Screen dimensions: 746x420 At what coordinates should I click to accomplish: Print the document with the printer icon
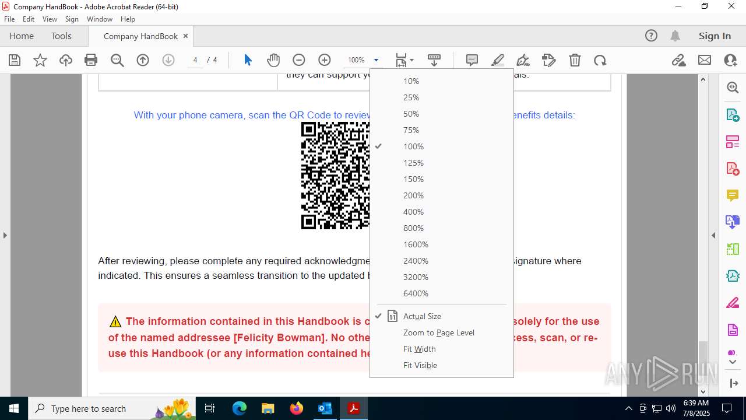tap(91, 60)
